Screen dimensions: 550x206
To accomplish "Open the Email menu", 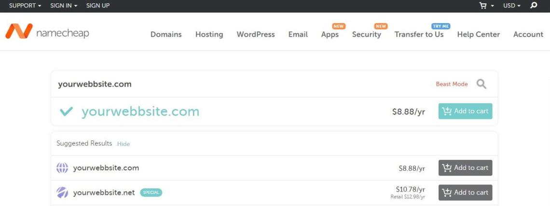I will click(x=298, y=34).
